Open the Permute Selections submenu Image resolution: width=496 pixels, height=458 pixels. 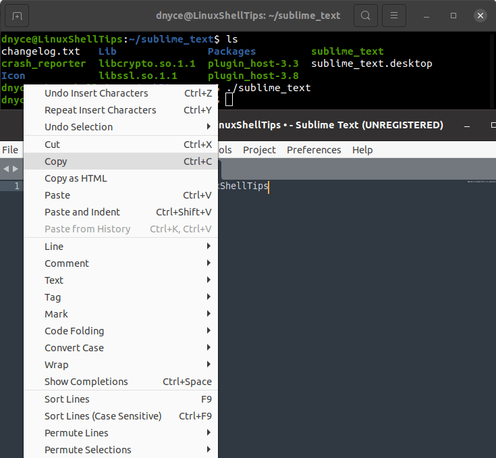[x=121, y=450]
